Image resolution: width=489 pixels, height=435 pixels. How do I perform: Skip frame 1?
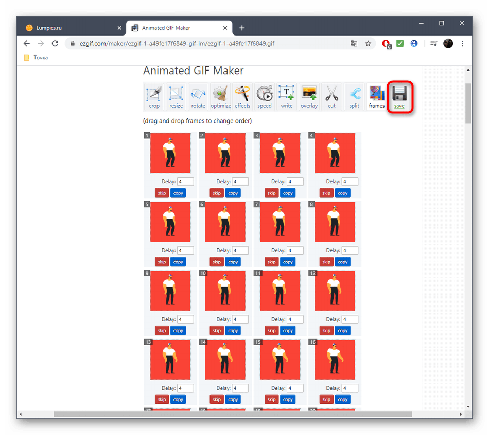pos(162,193)
